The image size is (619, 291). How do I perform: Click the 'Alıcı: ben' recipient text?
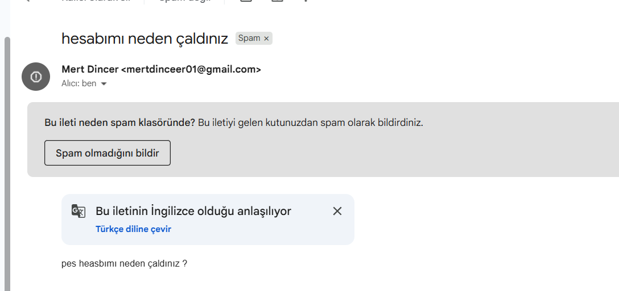point(79,83)
